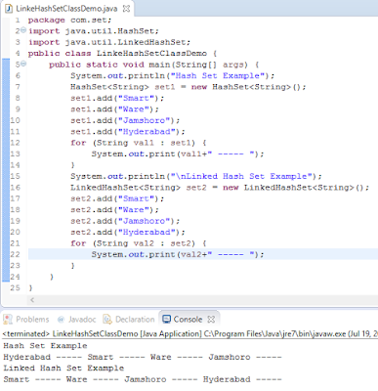
Task: Open the Declaration view tab
Action: 129,320
